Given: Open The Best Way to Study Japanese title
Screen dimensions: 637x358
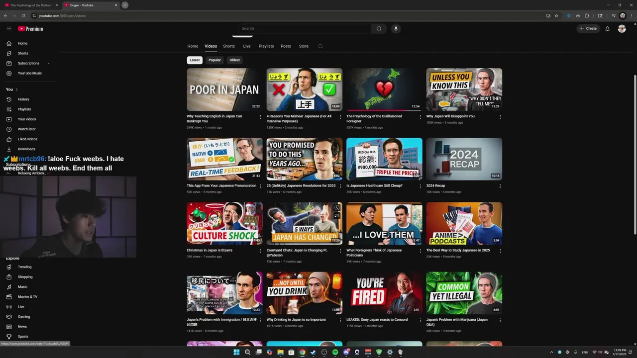Looking at the screenshot, I should (x=458, y=250).
